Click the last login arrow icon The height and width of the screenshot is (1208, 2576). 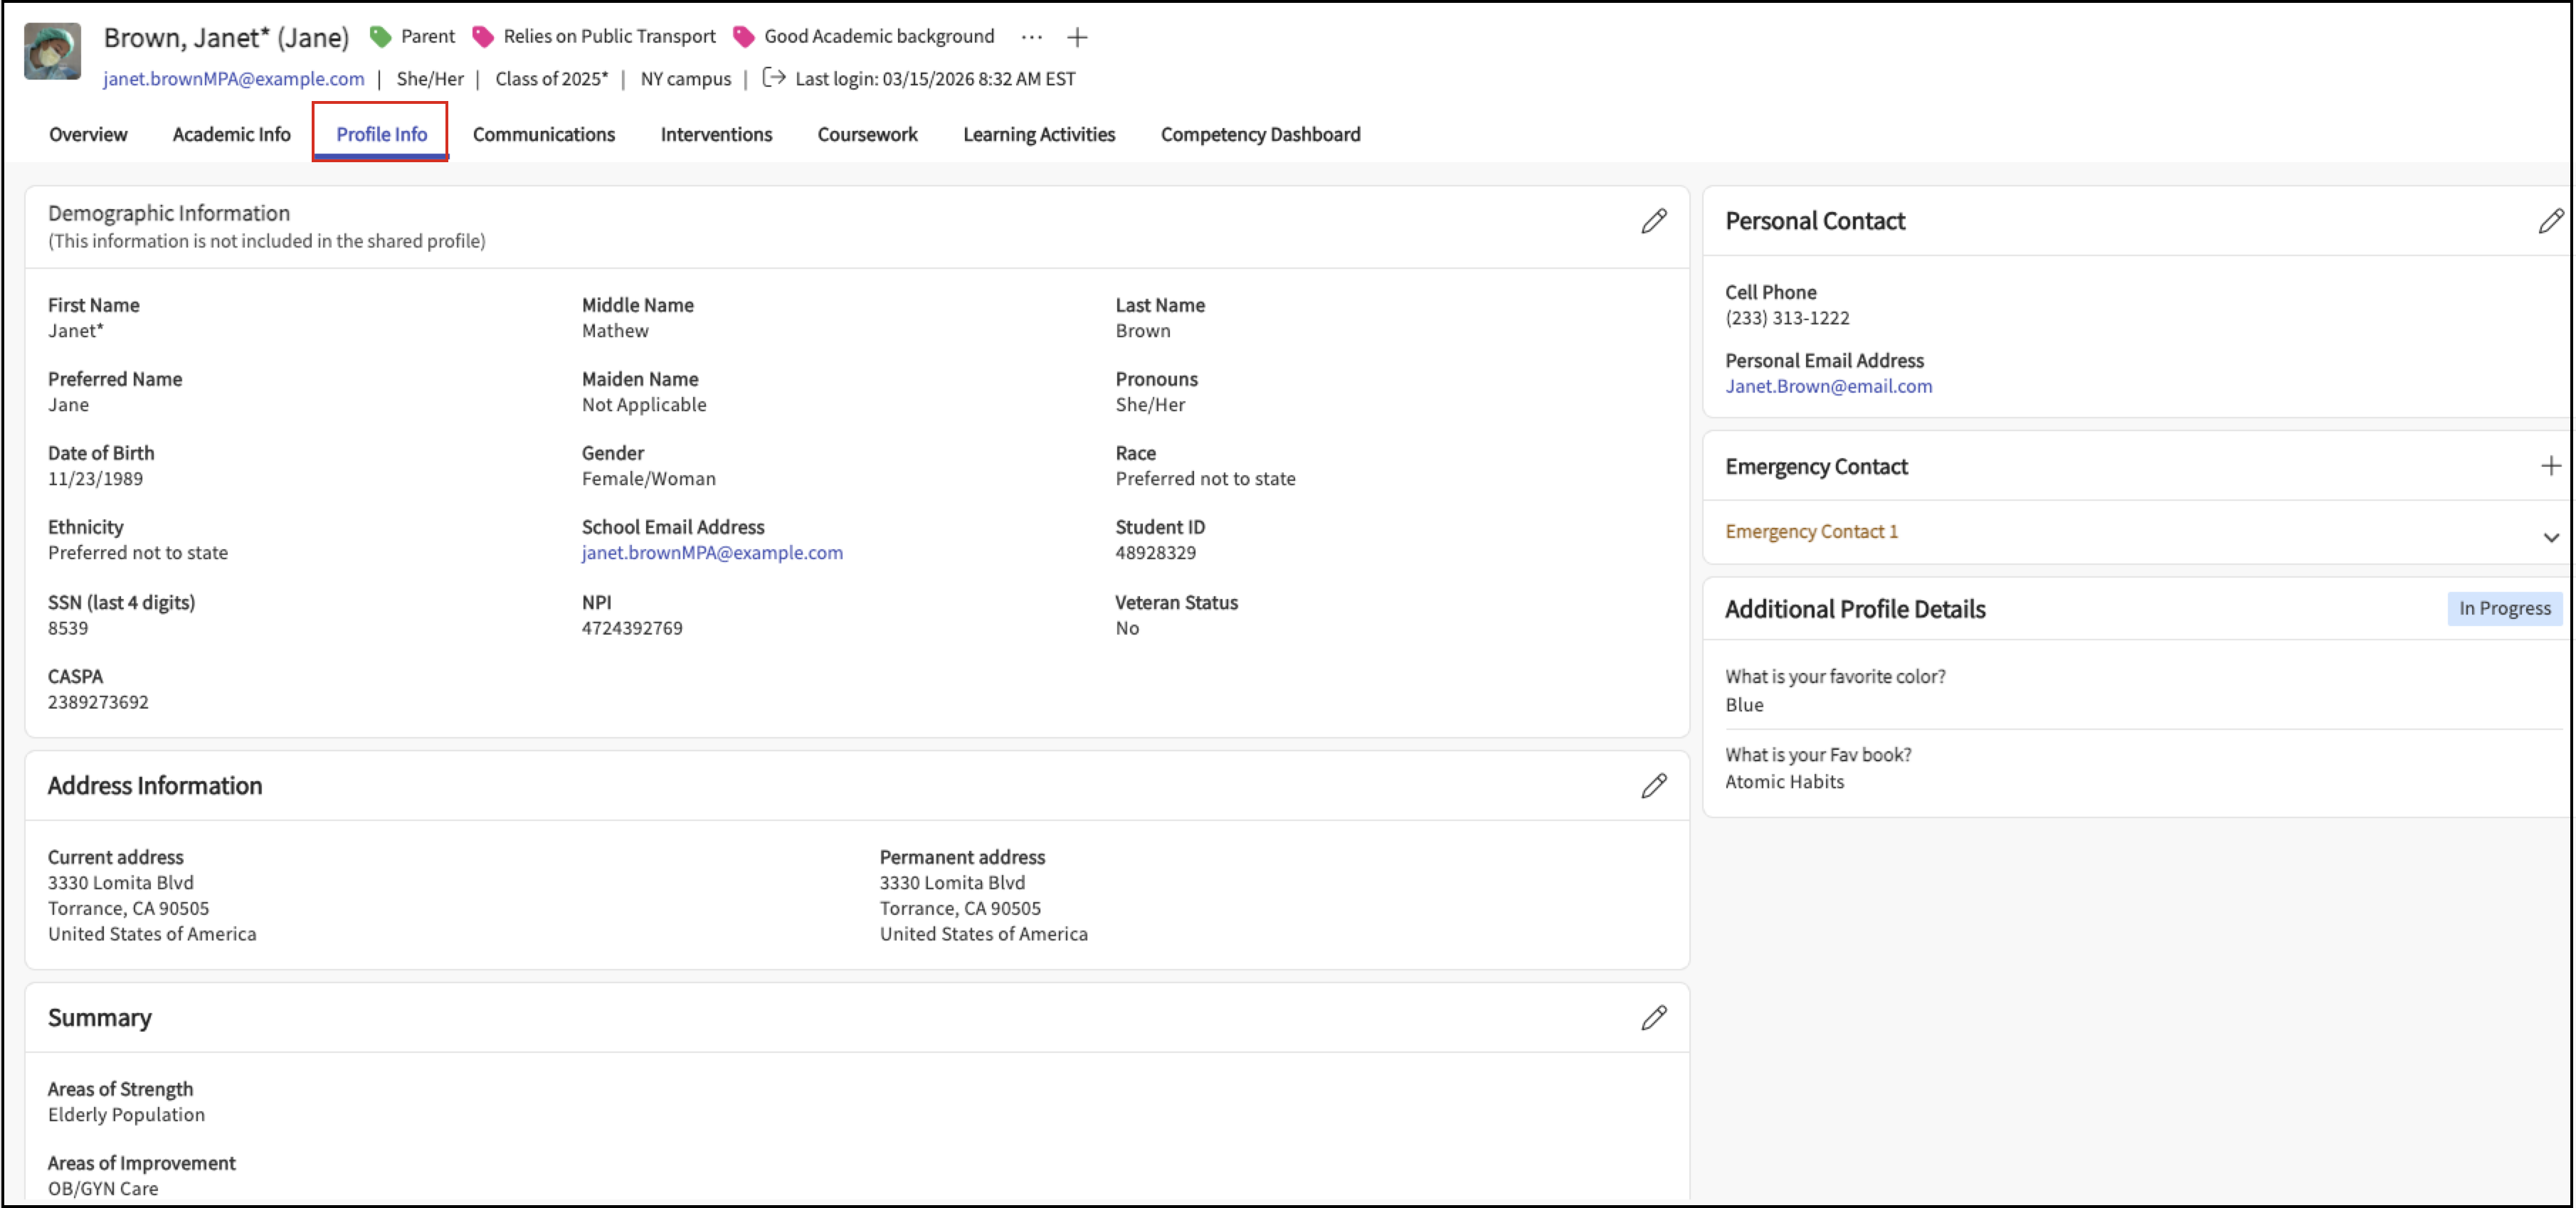point(773,78)
